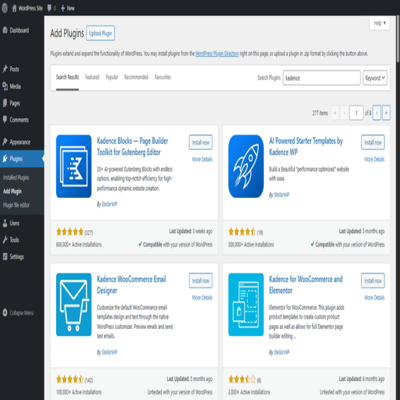Open the Pages icon in sidebar

[x=5, y=103]
